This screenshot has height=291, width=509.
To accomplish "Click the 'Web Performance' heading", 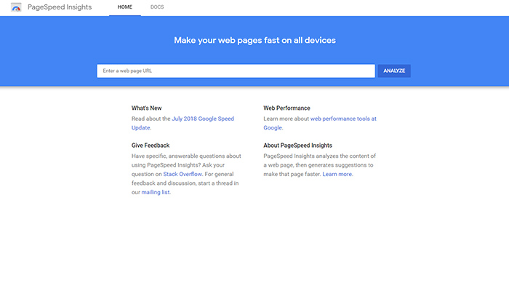I will click(286, 108).
